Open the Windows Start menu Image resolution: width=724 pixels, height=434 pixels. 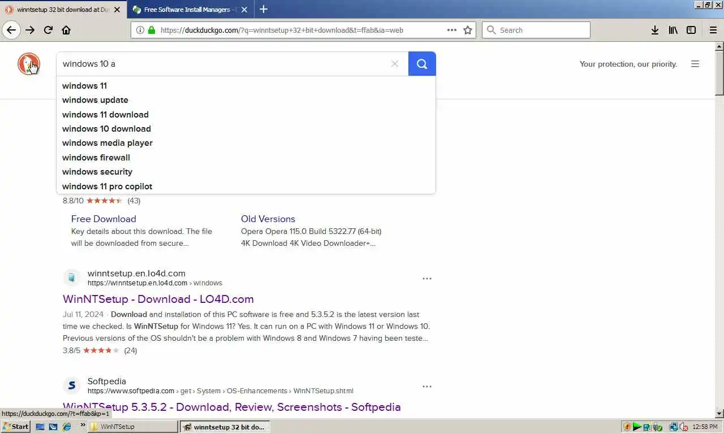pyautogui.click(x=15, y=427)
